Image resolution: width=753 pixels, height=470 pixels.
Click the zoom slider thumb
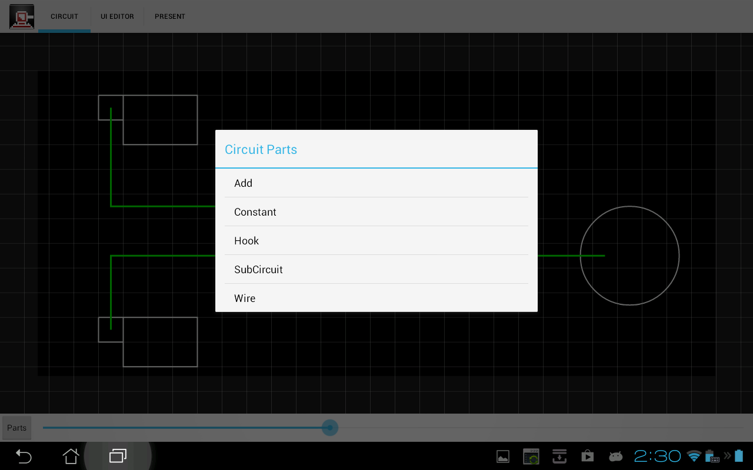point(330,428)
